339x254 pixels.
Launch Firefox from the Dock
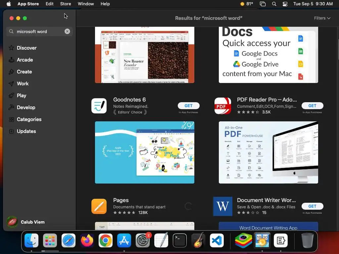87,240
